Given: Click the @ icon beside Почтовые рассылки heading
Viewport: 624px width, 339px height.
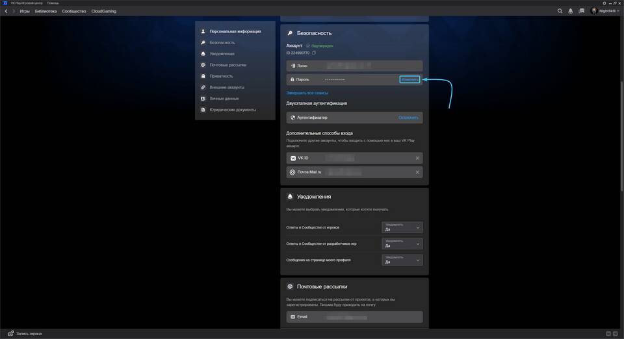Looking at the screenshot, I should pyautogui.click(x=290, y=286).
